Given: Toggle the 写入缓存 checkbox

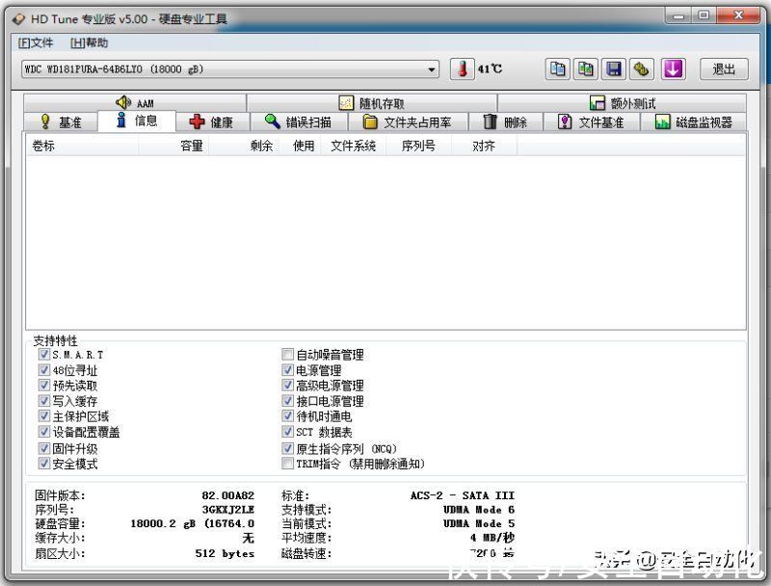Looking at the screenshot, I should [44, 401].
